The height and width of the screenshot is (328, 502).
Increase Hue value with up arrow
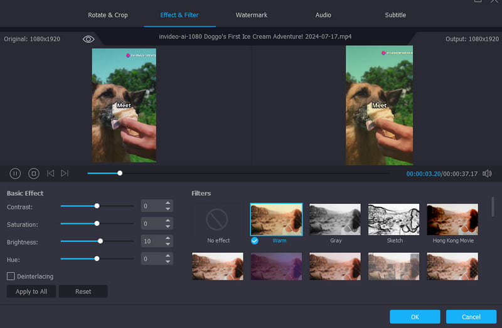[168, 255]
